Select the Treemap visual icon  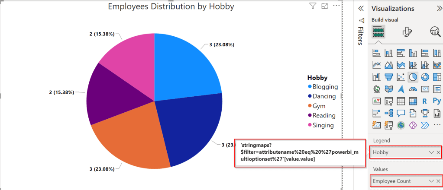click(437, 77)
